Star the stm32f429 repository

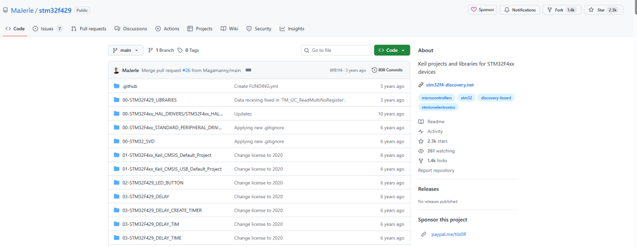(x=603, y=10)
